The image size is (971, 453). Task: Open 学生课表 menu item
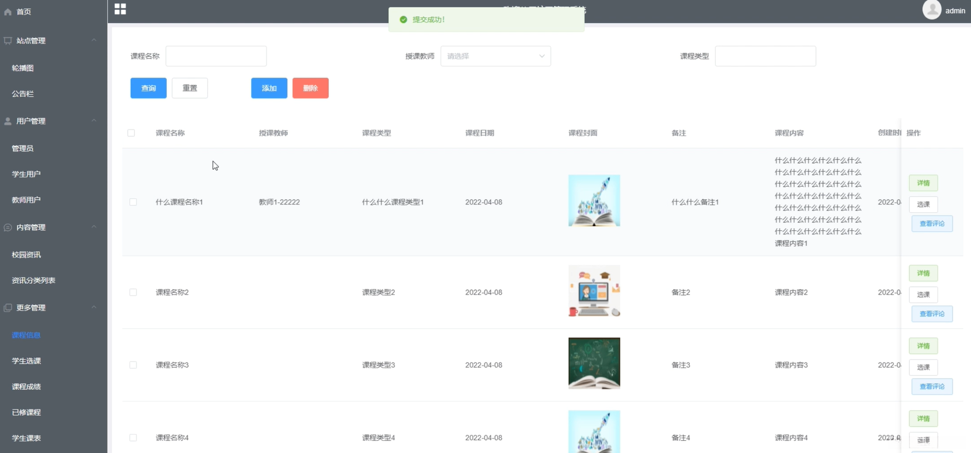(x=26, y=438)
